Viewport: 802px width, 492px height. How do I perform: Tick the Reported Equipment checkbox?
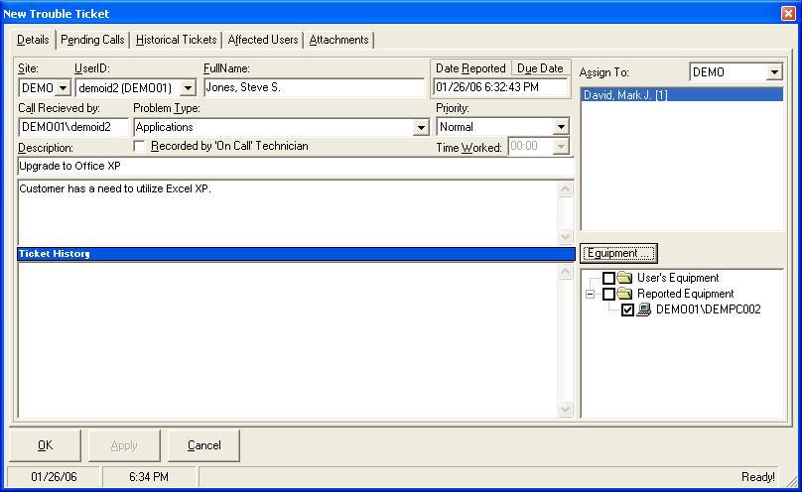tap(609, 295)
